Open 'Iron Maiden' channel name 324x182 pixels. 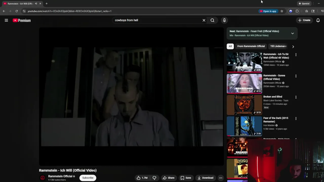pos(269,125)
